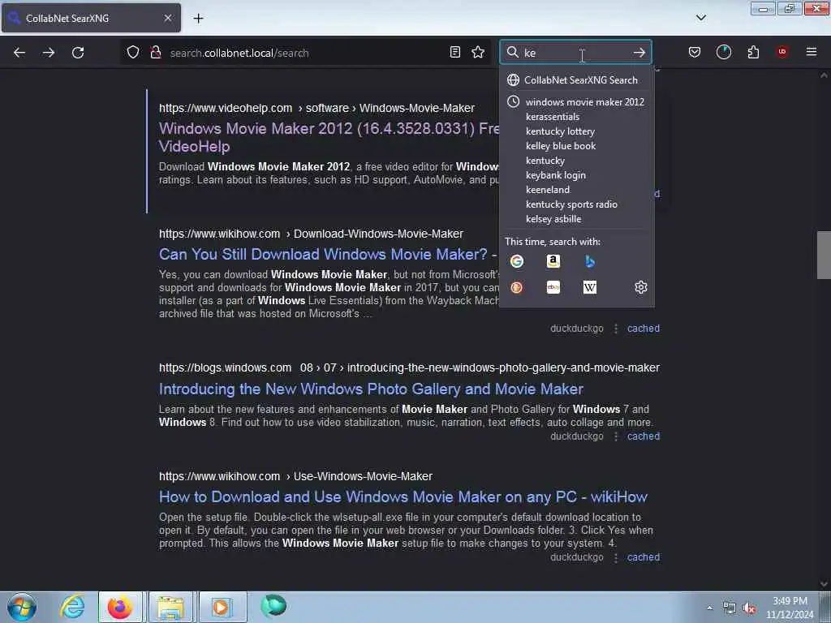
Task: Open the uBlock Origin extension icon
Action: click(782, 52)
